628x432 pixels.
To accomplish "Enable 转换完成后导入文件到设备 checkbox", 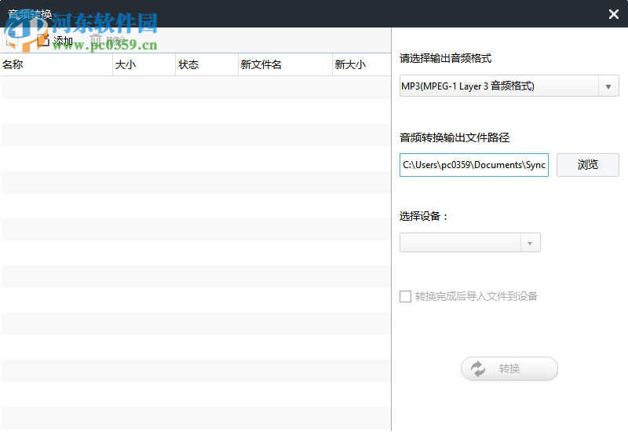I will (x=405, y=297).
